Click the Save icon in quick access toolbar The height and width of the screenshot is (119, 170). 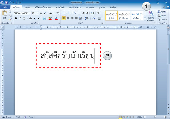click(x=6, y=3)
